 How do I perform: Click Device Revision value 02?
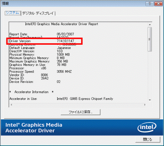coord(59,82)
